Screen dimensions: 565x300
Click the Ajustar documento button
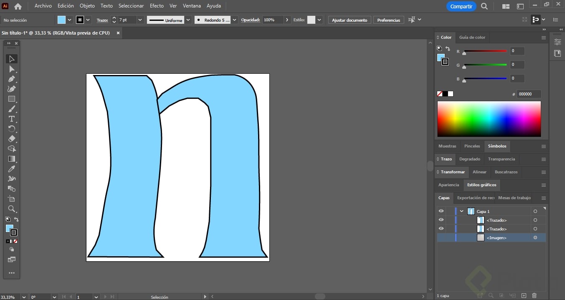pos(350,20)
